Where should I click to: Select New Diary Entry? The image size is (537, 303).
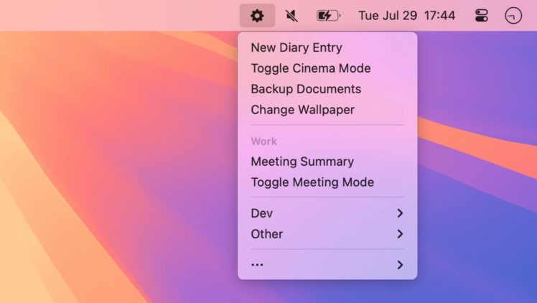pyautogui.click(x=327, y=47)
